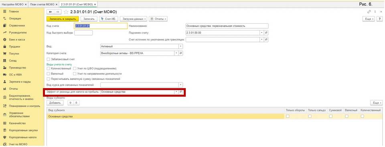Close the План счетов МСФО tab
The width and height of the screenshot is (385, 147).
57,4
